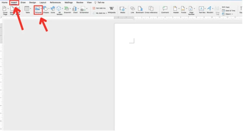The height and width of the screenshot is (131, 243).
Task: Select the Shapes tool
Action: [x=45, y=9]
